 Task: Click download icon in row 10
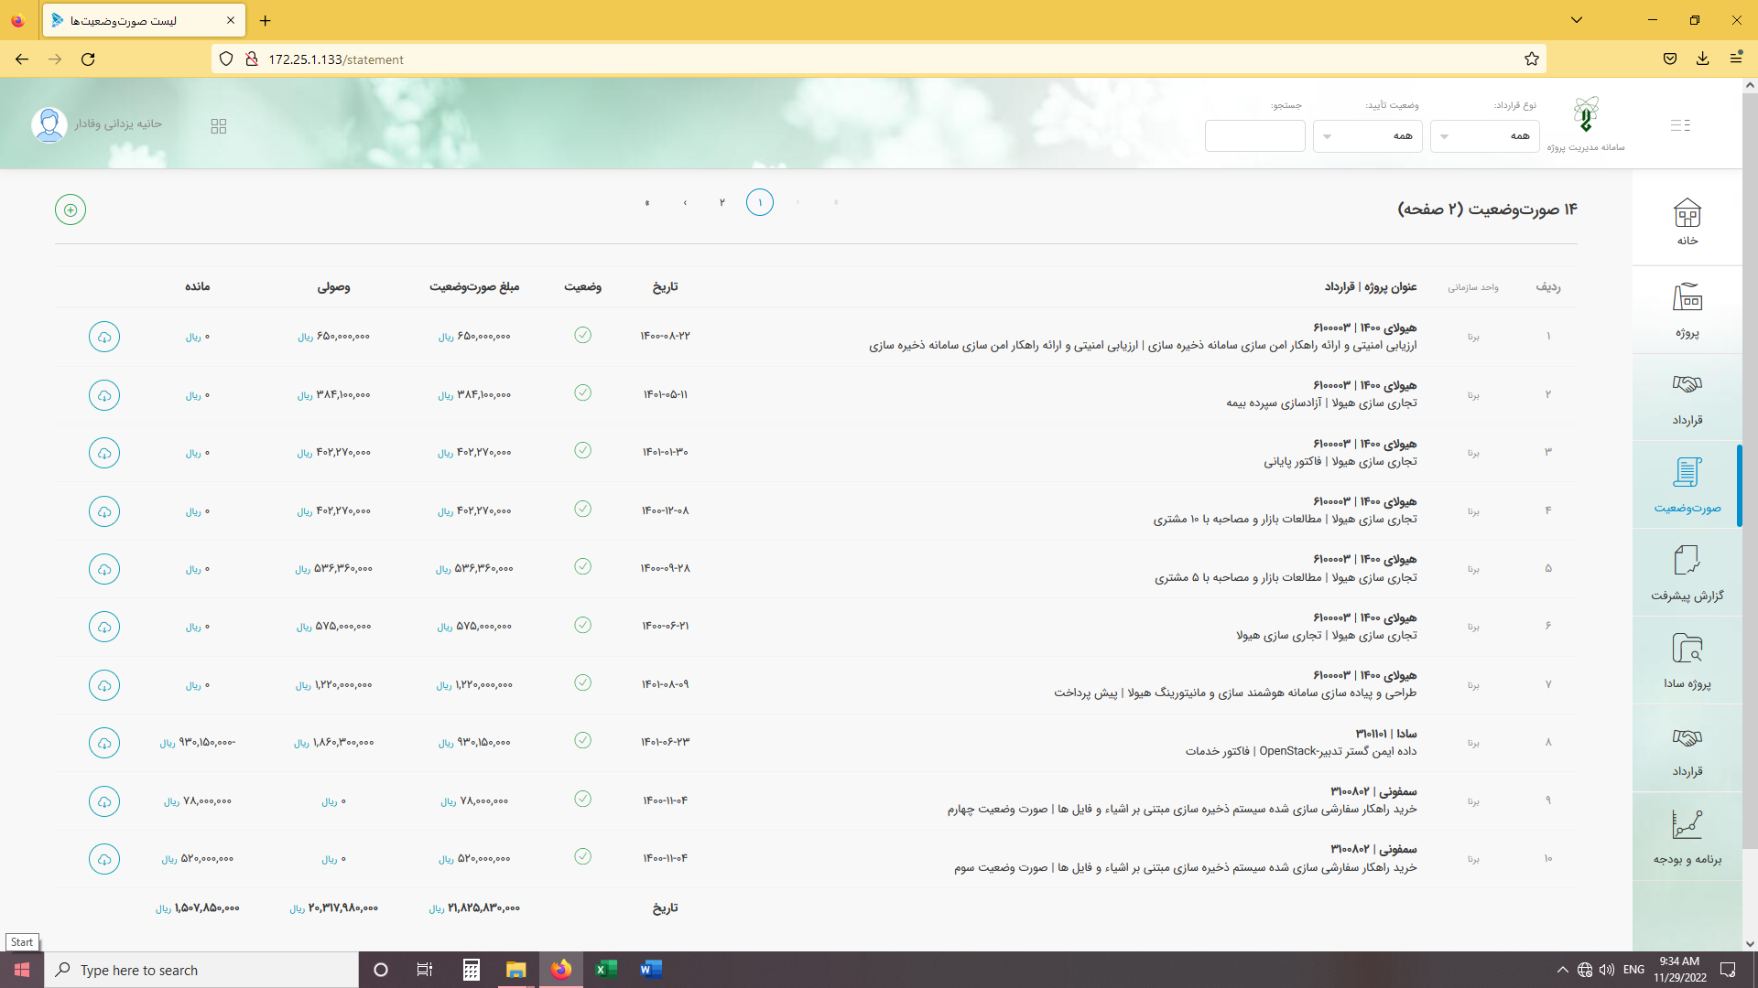[104, 859]
